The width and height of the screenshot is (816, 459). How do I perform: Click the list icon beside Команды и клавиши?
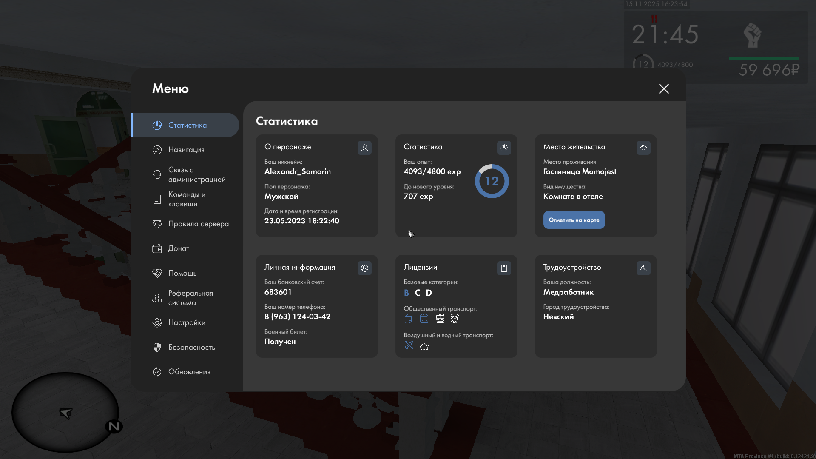157,199
